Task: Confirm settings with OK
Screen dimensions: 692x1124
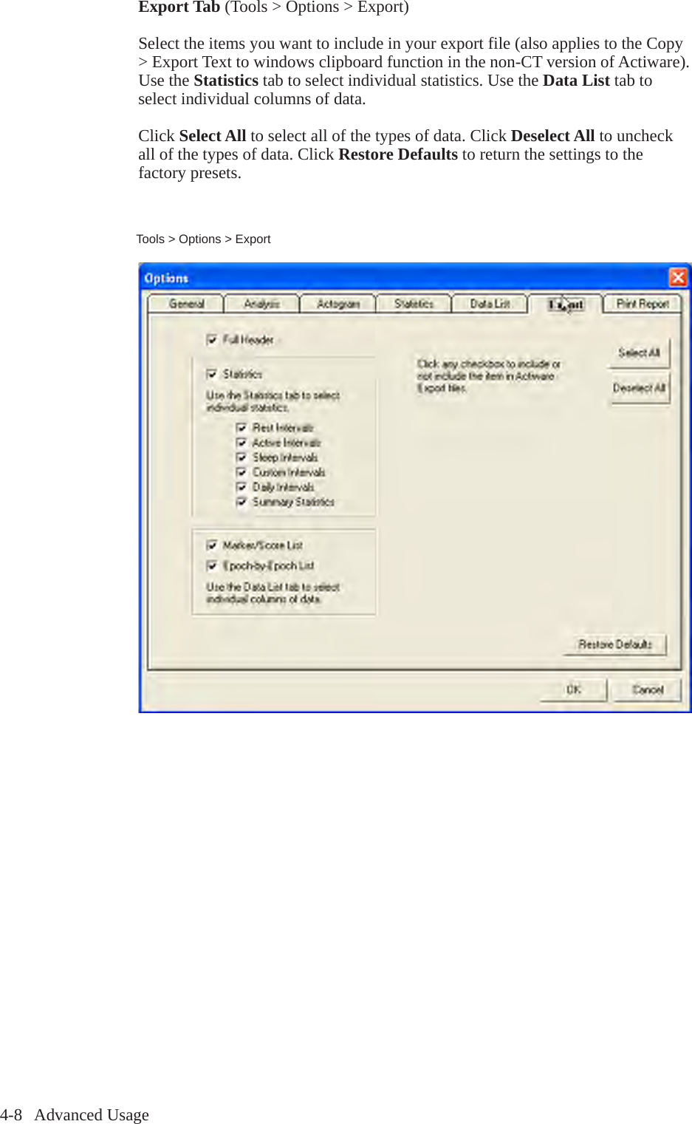Action: pos(574,689)
